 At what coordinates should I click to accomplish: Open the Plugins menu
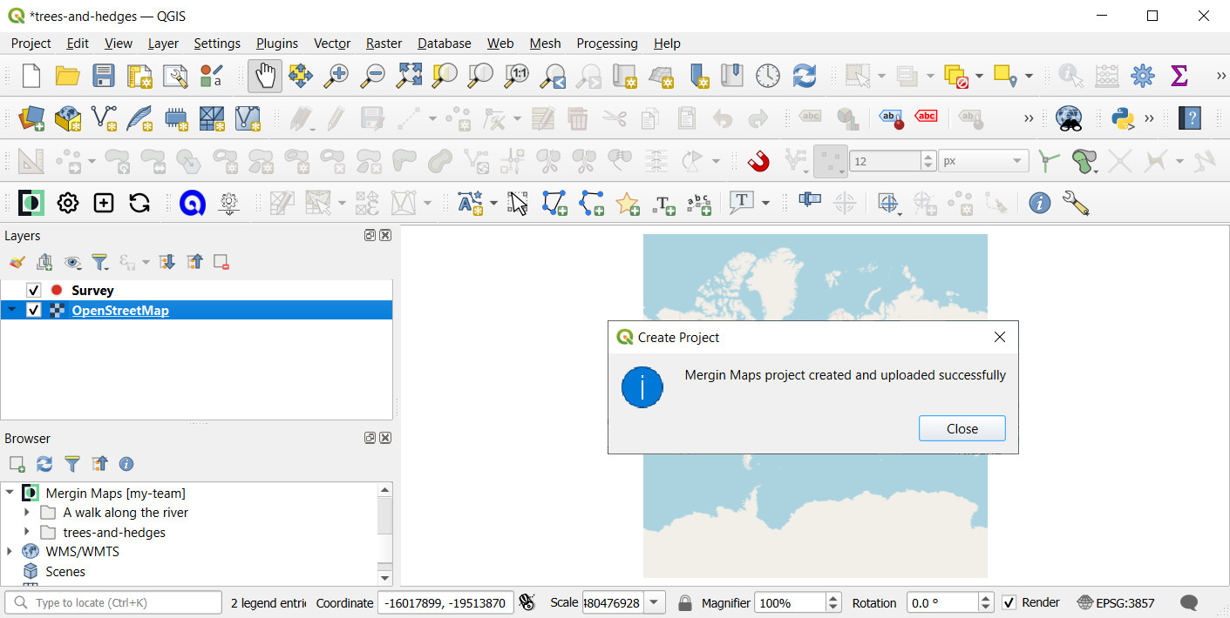pos(277,44)
